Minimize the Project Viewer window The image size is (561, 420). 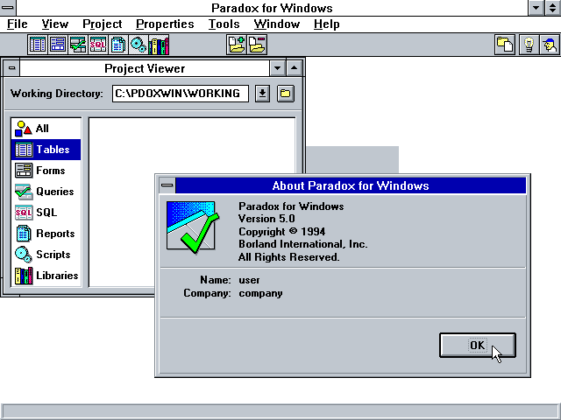click(x=277, y=68)
